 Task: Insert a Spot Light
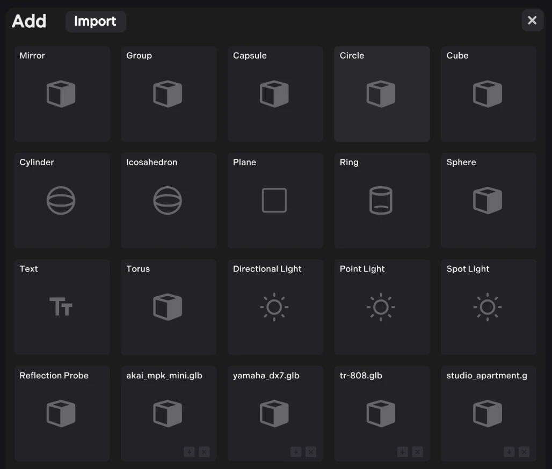[488, 307]
